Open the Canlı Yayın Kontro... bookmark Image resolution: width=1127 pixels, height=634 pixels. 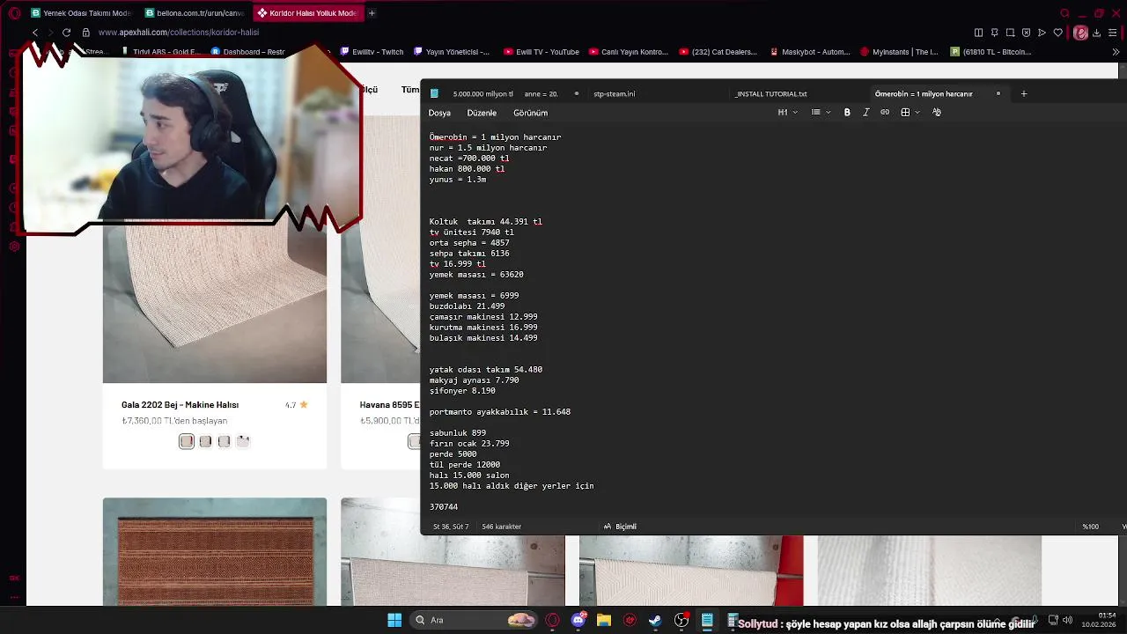[x=629, y=52]
